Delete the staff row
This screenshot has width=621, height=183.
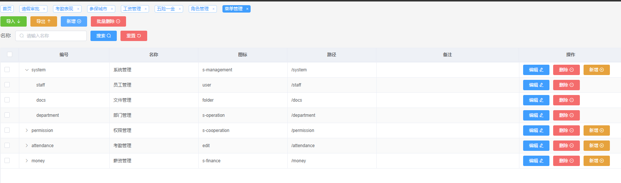(567, 85)
